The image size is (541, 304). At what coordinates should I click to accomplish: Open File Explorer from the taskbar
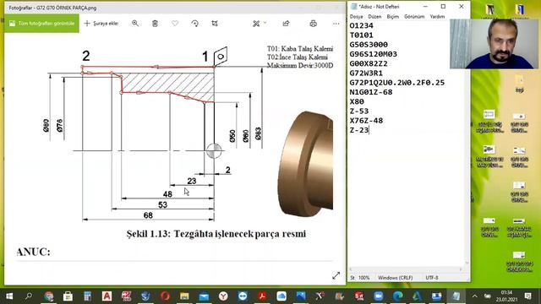[x=184, y=296]
